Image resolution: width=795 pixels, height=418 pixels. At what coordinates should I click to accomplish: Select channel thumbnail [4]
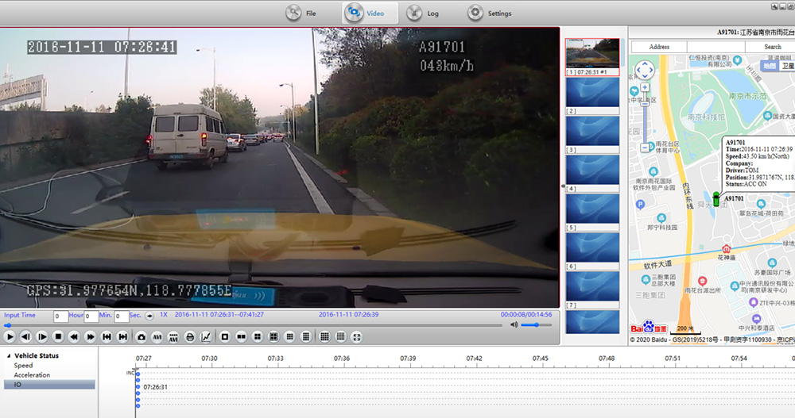(x=592, y=174)
